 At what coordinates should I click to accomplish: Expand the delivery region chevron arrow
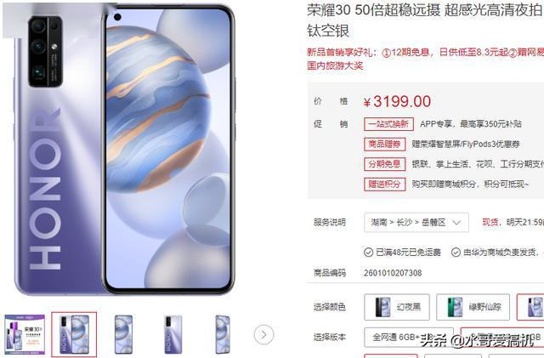point(456,223)
